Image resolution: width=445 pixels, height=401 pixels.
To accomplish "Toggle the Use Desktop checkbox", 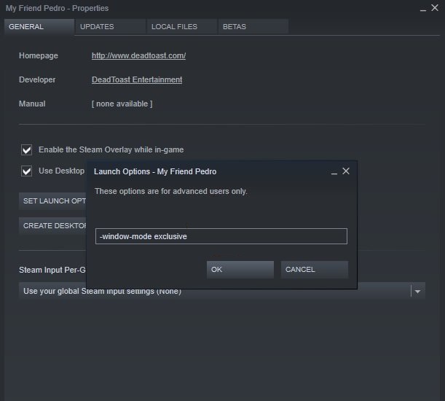I will 27,171.
